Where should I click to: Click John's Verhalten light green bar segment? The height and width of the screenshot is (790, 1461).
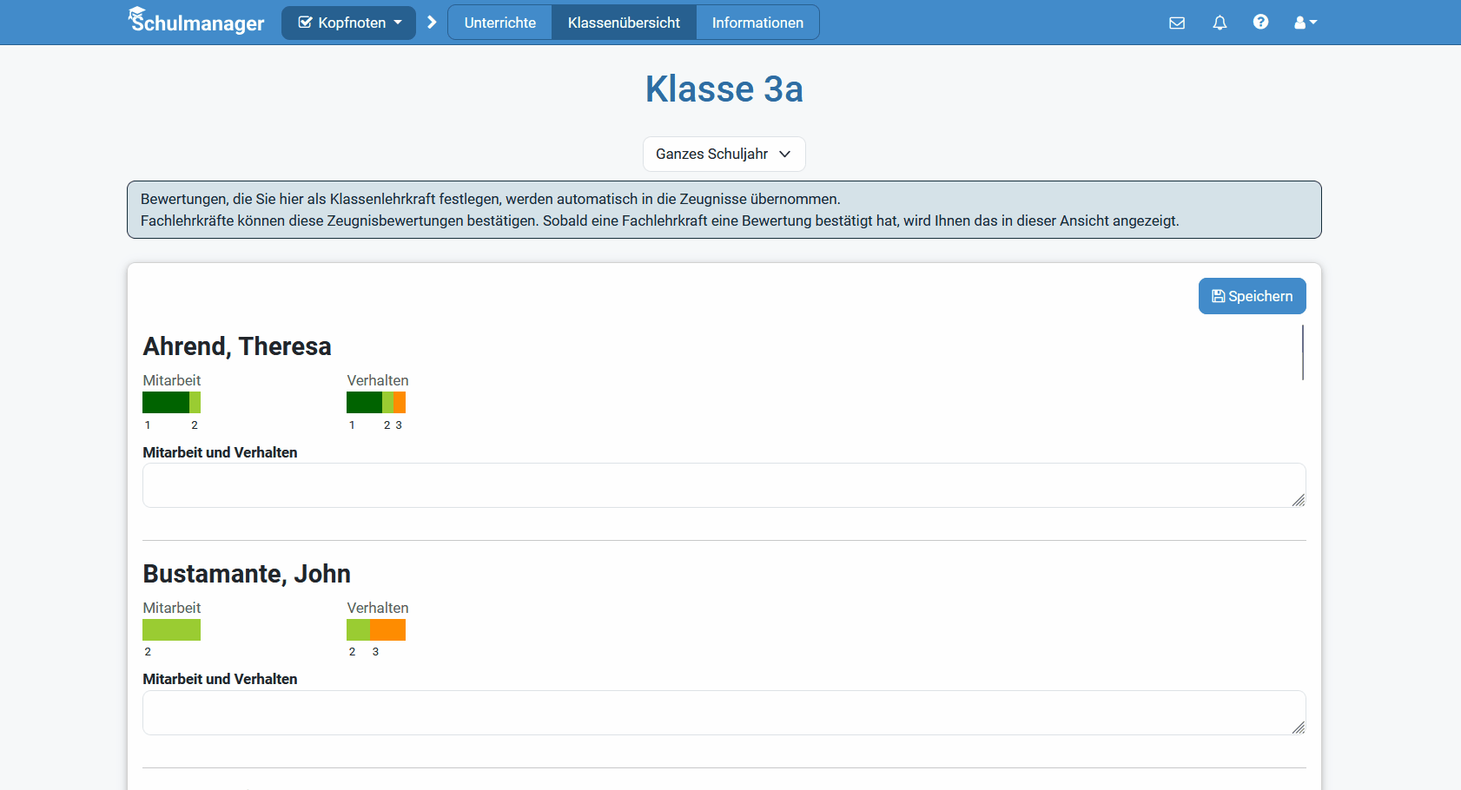(x=358, y=629)
